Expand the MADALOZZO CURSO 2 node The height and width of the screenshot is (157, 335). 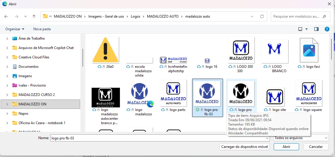[x=7, y=95]
